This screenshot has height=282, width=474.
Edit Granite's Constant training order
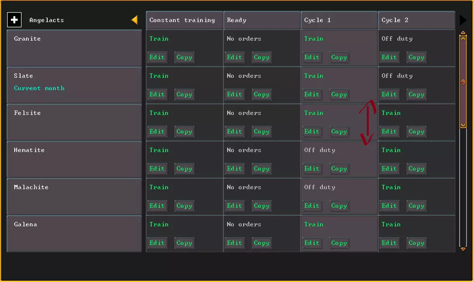(157, 57)
